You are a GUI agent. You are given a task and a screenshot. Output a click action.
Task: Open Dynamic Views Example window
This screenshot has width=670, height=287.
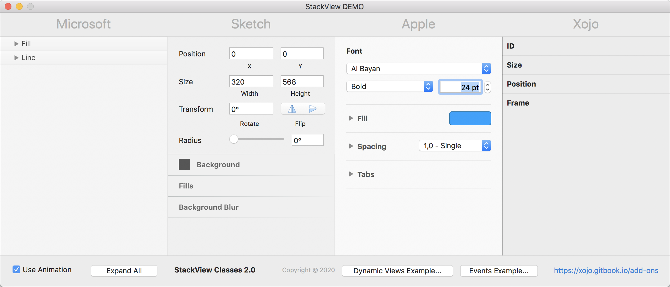[x=397, y=271]
